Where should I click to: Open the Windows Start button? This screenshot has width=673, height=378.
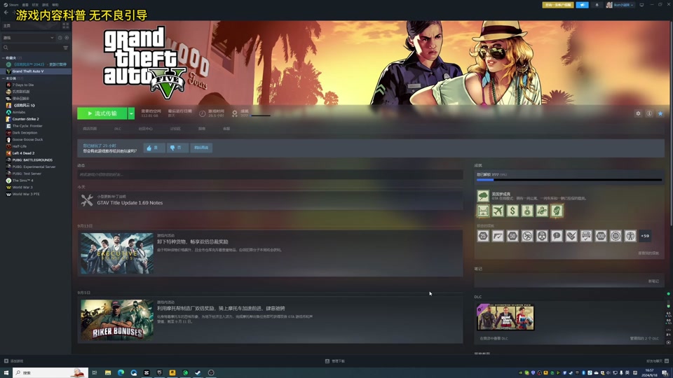point(6,373)
